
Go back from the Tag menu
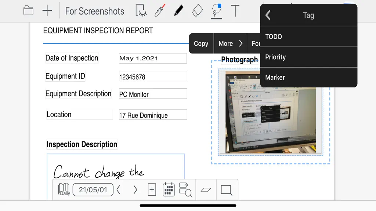pyautogui.click(x=268, y=15)
